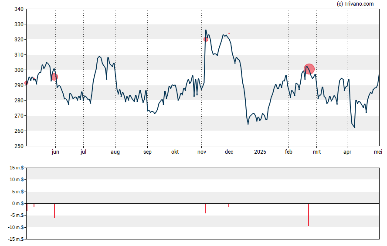Click the '310' price axis label

(x=19, y=55)
